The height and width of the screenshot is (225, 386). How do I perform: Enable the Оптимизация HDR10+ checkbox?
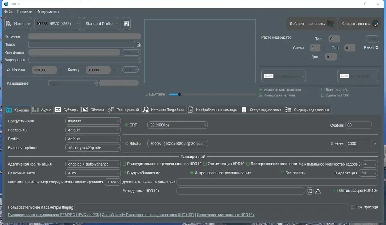pyautogui.click(x=336, y=191)
